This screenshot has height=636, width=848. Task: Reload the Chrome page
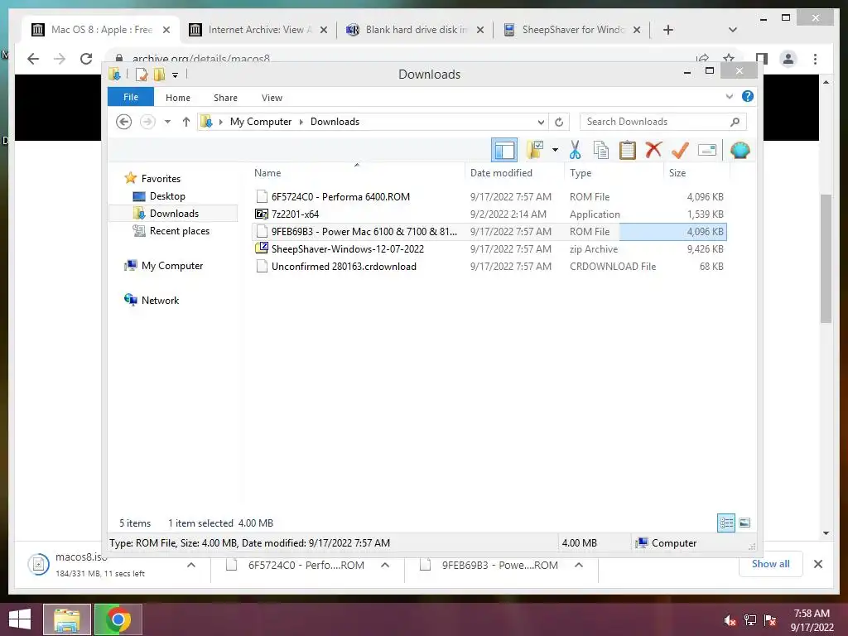click(86, 59)
